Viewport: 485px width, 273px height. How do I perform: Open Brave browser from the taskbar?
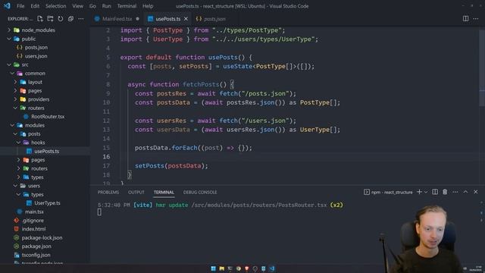tap(246, 268)
